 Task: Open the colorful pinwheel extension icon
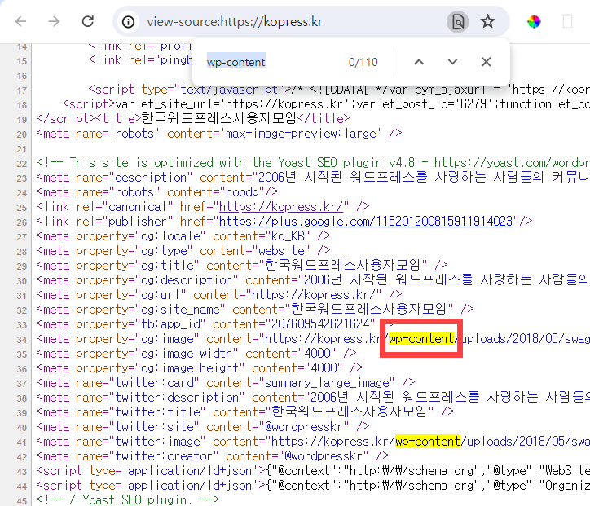pos(534,22)
